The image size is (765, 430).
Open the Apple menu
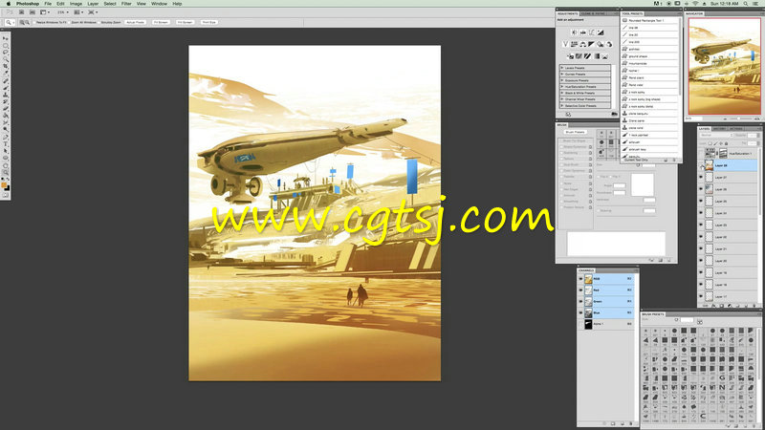9,4
